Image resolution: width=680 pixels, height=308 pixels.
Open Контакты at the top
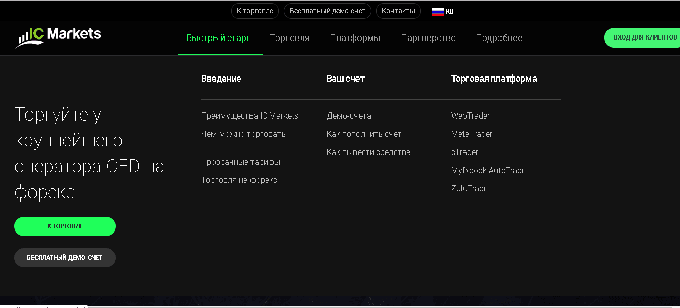(399, 11)
